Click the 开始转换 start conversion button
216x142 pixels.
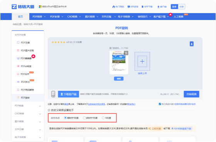(191, 94)
